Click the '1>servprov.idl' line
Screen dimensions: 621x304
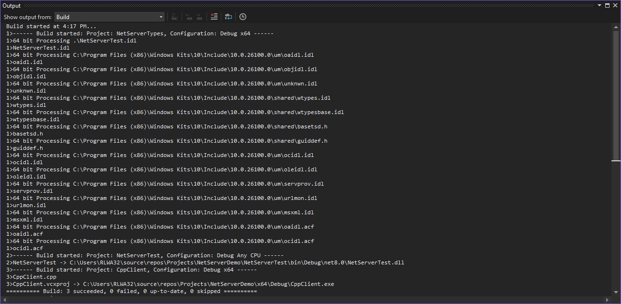coord(30,191)
